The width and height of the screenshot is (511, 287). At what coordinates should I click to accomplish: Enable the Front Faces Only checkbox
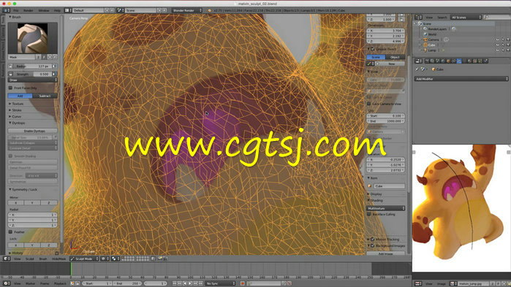10,88
